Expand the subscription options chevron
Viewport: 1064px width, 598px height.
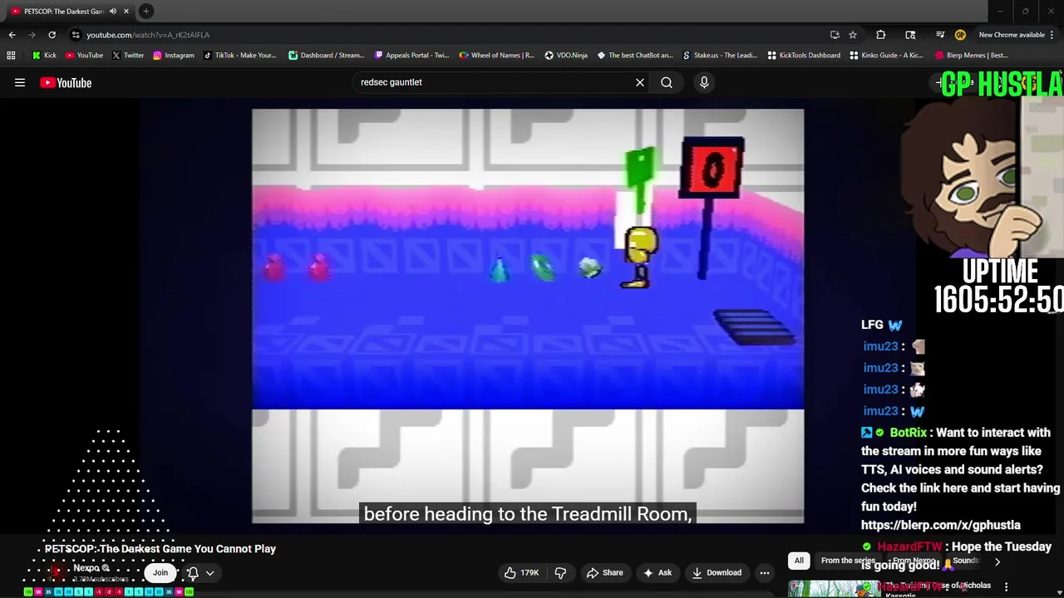(210, 573)
